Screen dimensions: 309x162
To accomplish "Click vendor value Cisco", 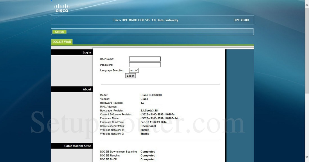I will pyautogui.click(x=144, y=99).
